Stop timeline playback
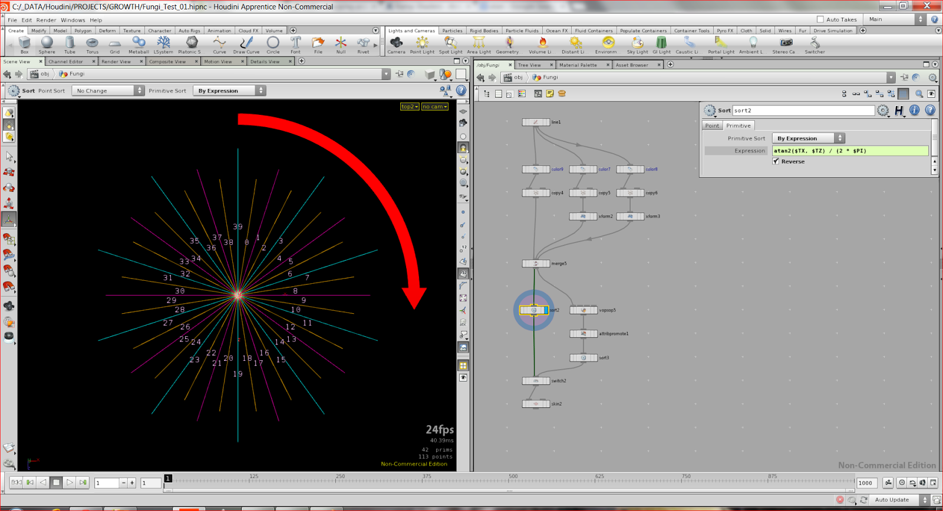 click(56, 482)
